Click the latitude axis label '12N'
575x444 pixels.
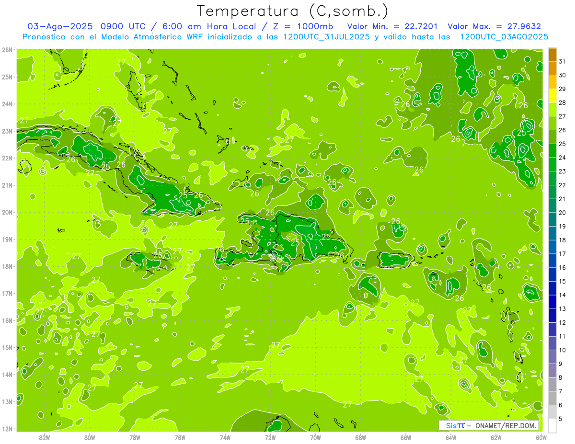pyautogui.click(x=7, y=429)
